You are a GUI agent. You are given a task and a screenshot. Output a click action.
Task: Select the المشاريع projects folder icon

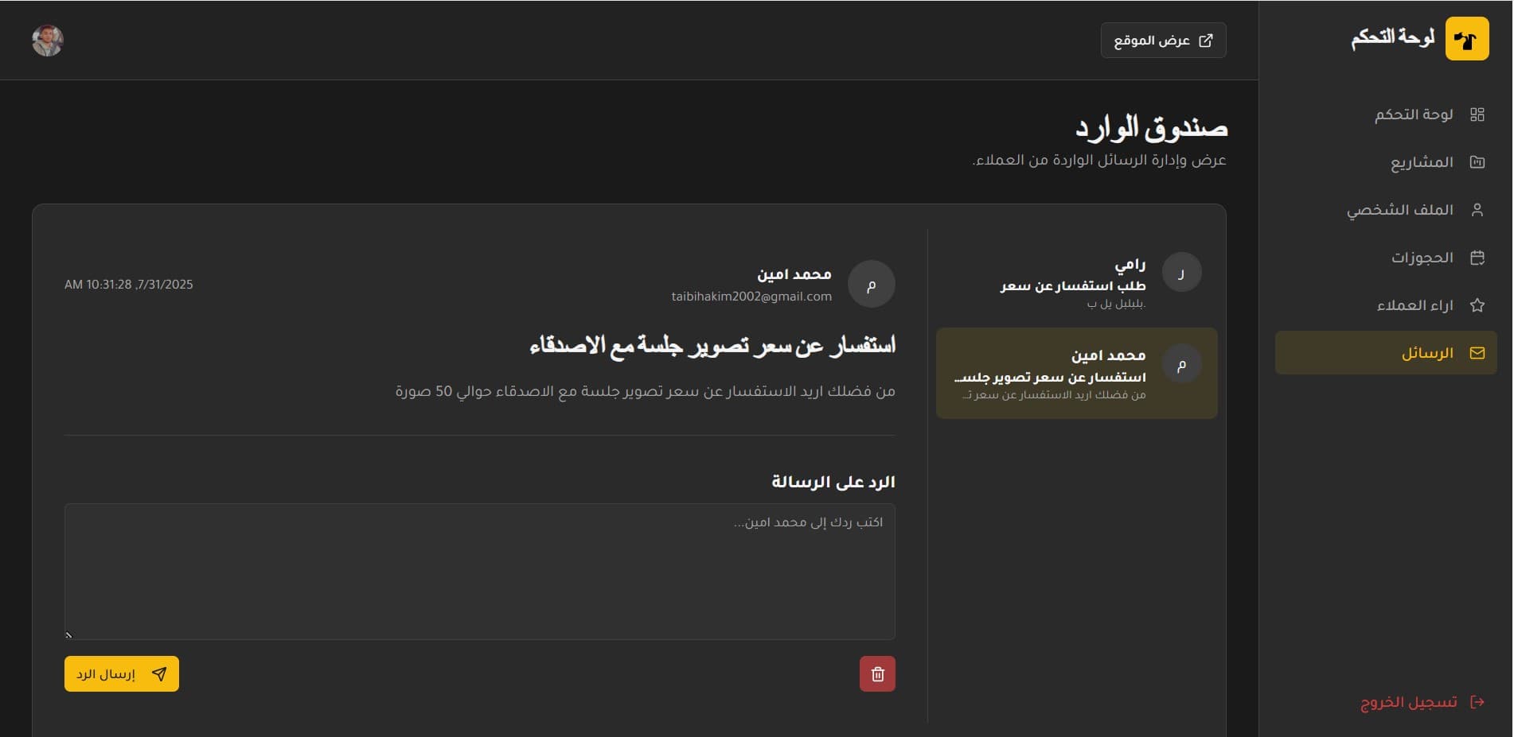1478,161
